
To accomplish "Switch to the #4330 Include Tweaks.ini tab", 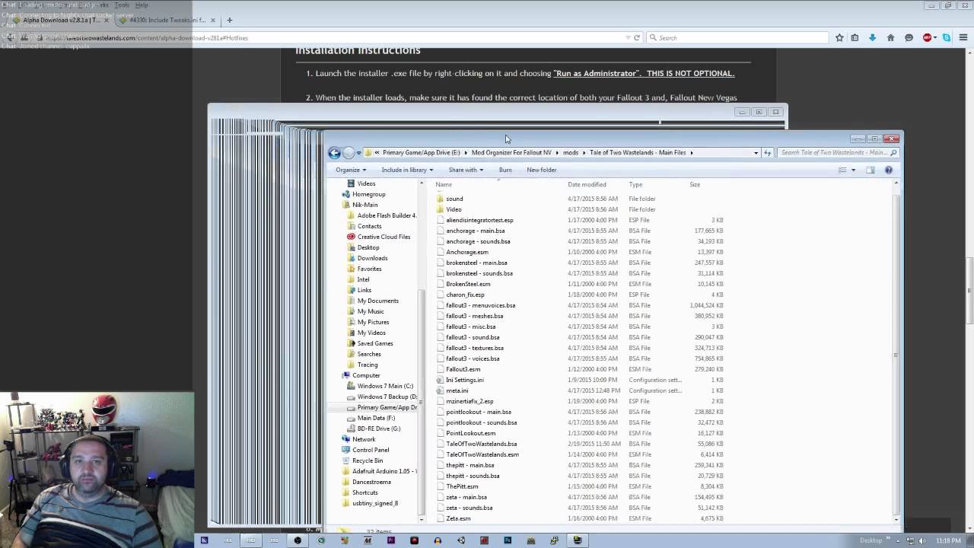I will [167, 21].
